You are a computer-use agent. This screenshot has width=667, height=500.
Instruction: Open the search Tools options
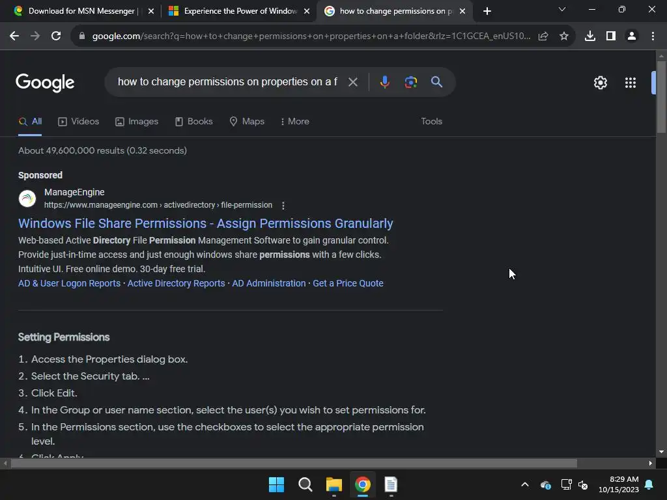(x=431, y=122)
